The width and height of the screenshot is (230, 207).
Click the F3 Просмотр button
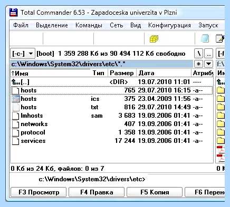(x=39, y=192)
